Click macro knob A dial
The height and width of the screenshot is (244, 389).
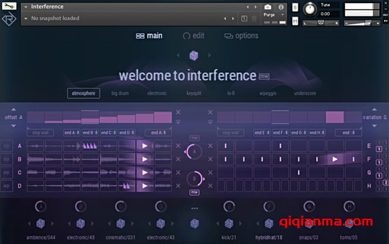[194, 152]
